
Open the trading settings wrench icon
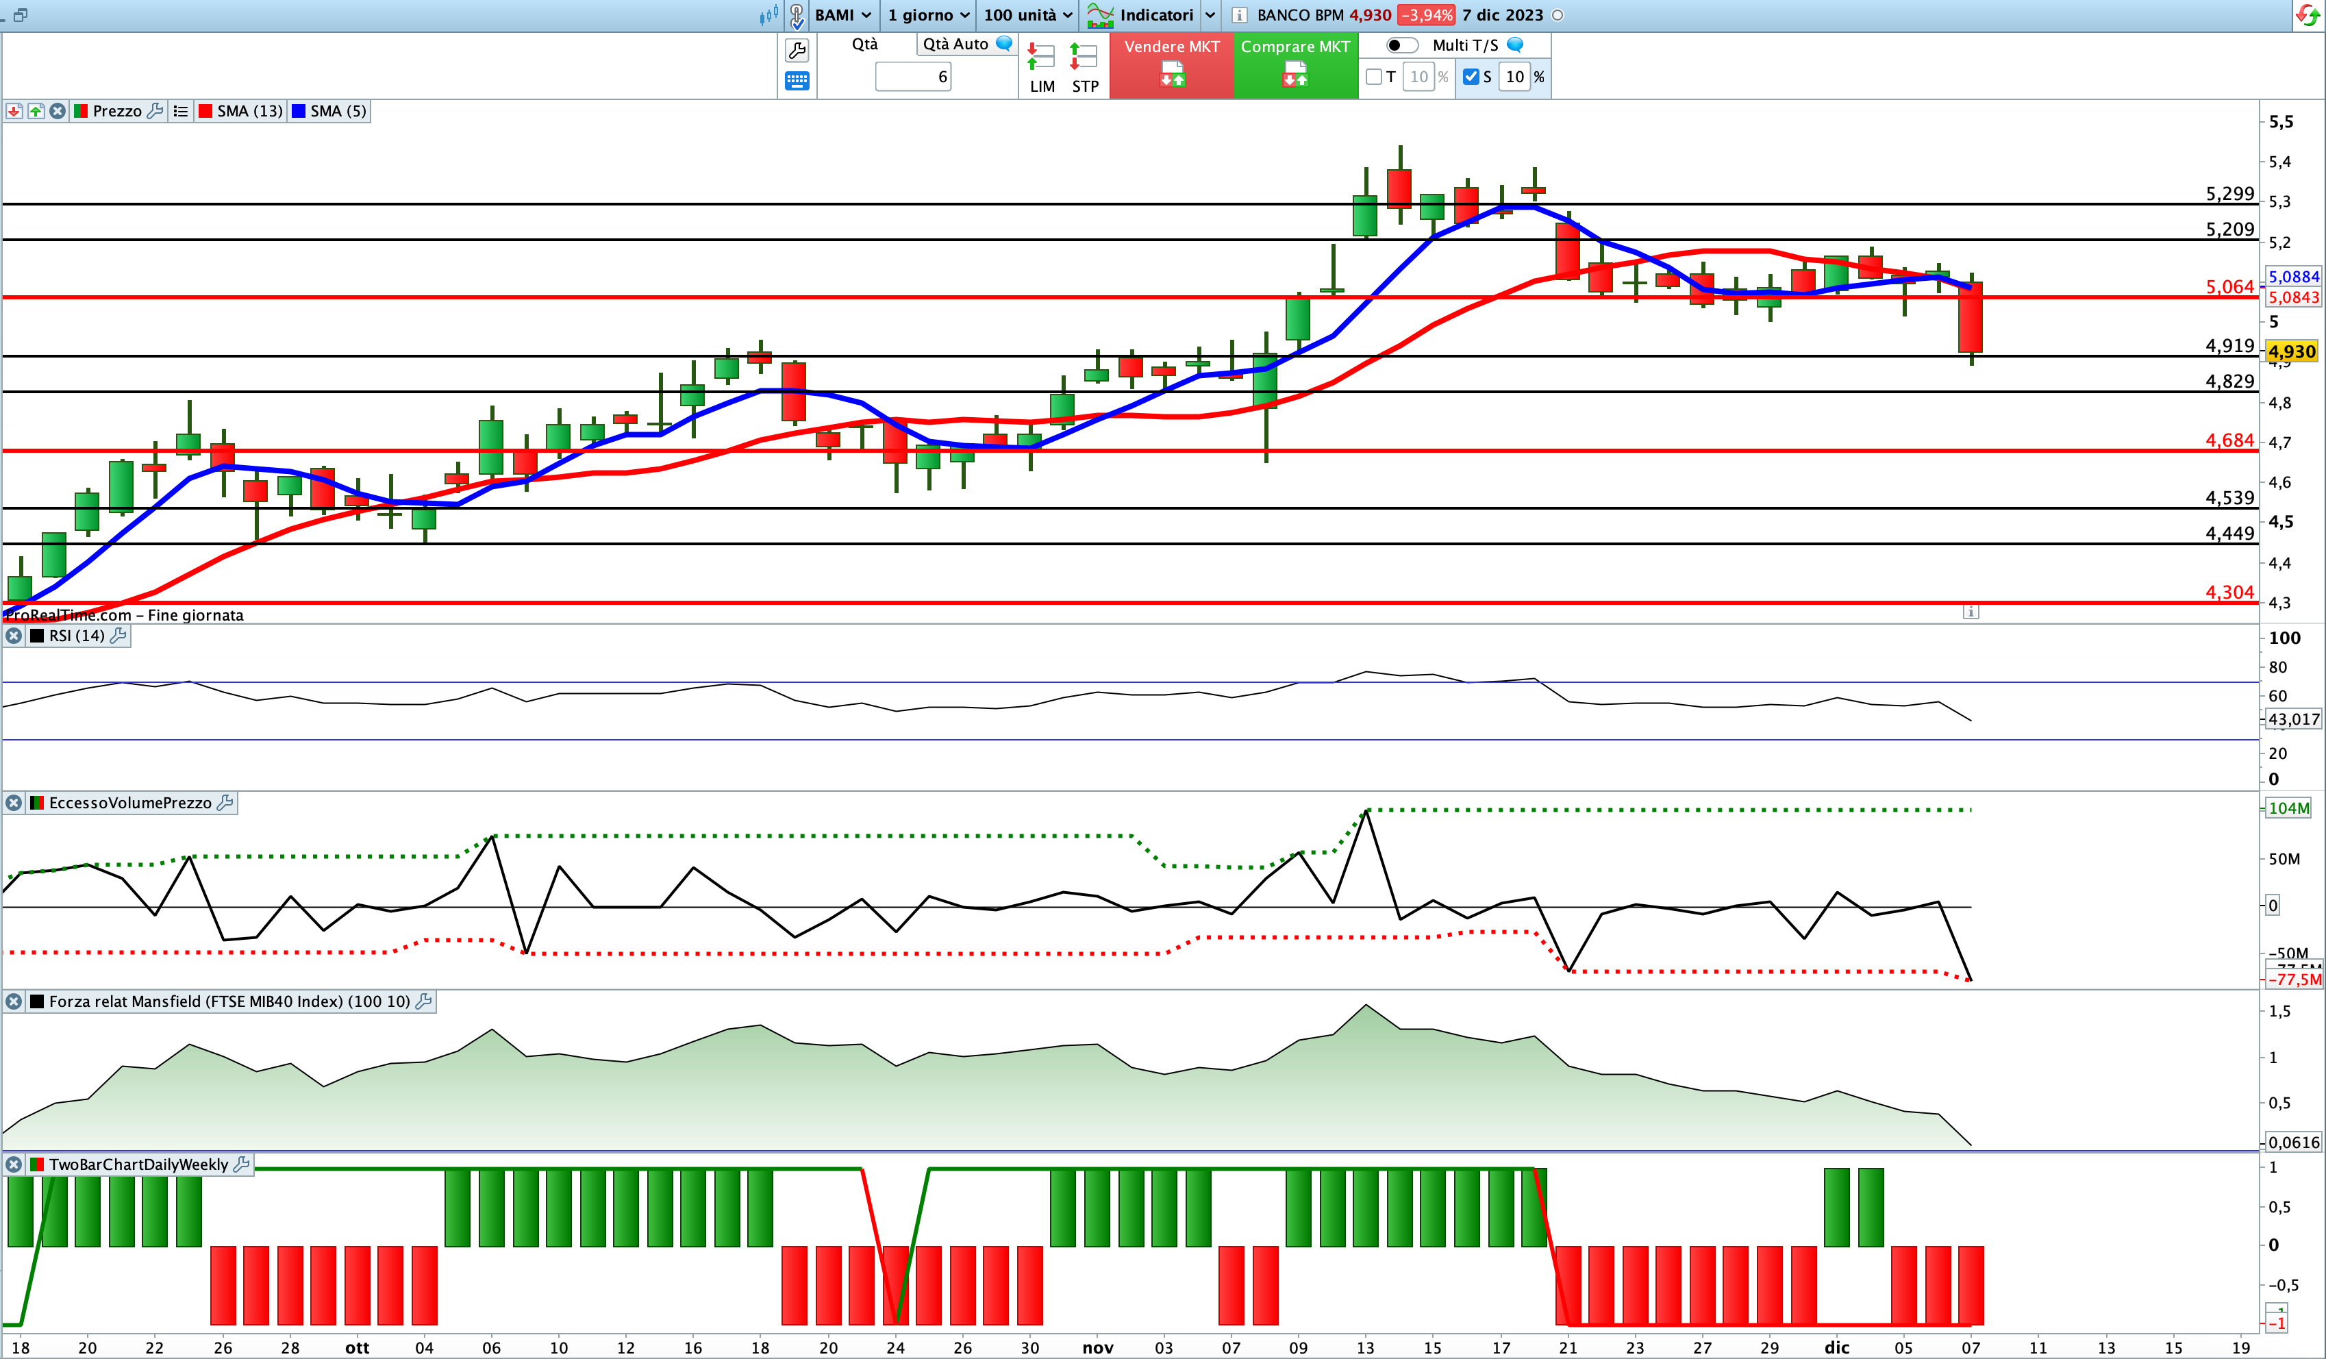click(x=797, y=50)
